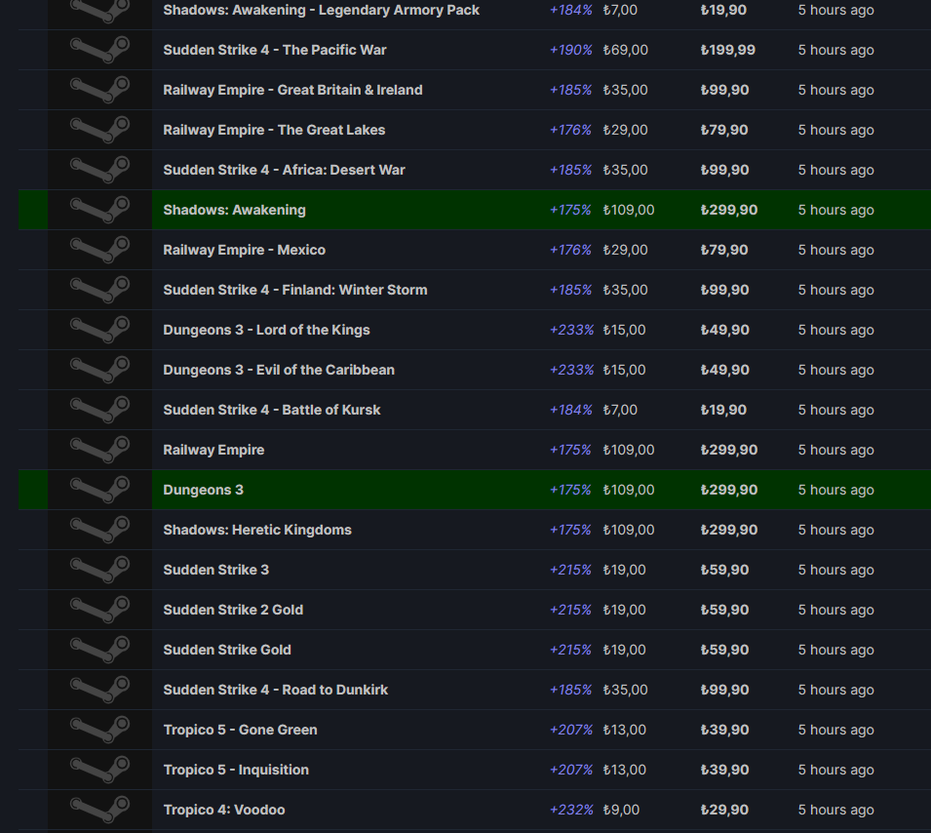This screenshot has width=931, height=833.
Task: Click Steam icon beside Shadows: Heretic Kingdoms
Action: click(99, 530)
